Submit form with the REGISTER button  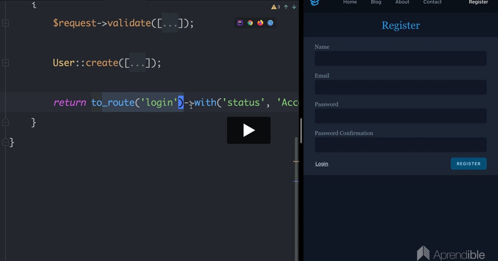pyautogui.click(x=469, y=164)
